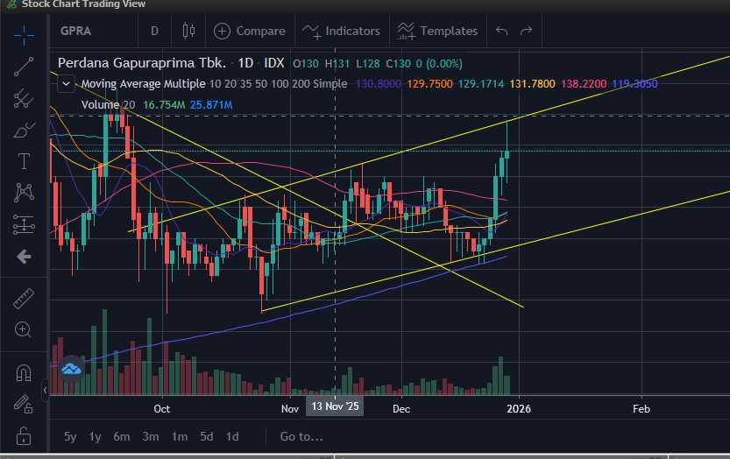730x459 pixels.
Task: Set range to 3m
Action: (151, 436)
